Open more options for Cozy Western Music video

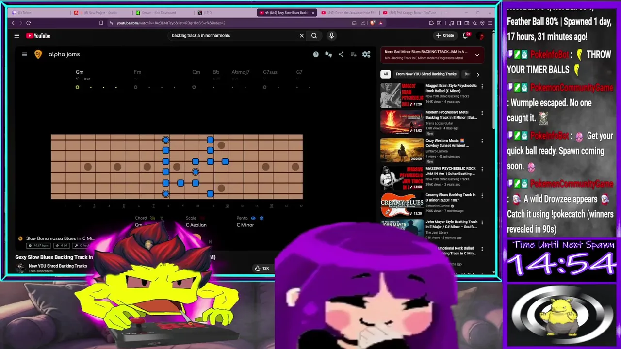[x=482, y=141]
